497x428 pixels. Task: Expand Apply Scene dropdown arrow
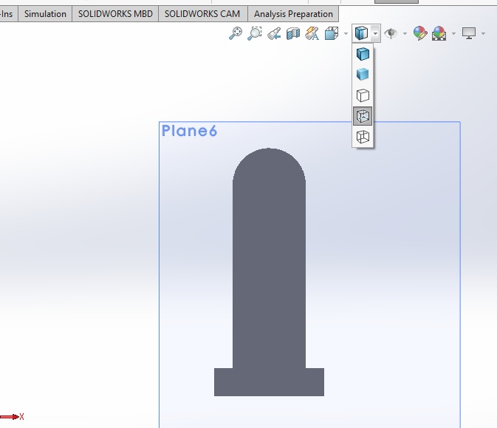[x=453, y=33]
